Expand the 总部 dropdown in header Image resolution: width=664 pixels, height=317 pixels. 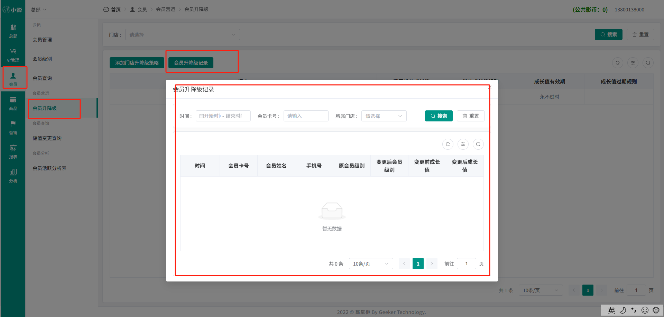coord(38,9)
